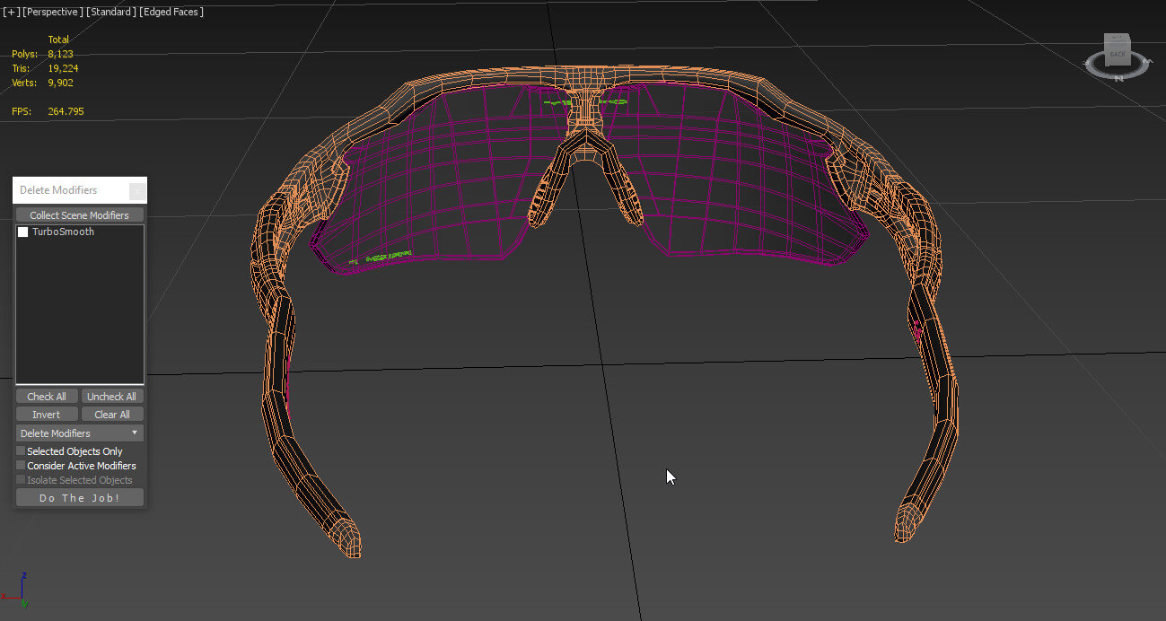Click the N compass label on ViewCube ring
Screen dimensions: 1166x621
point(1118,78)
